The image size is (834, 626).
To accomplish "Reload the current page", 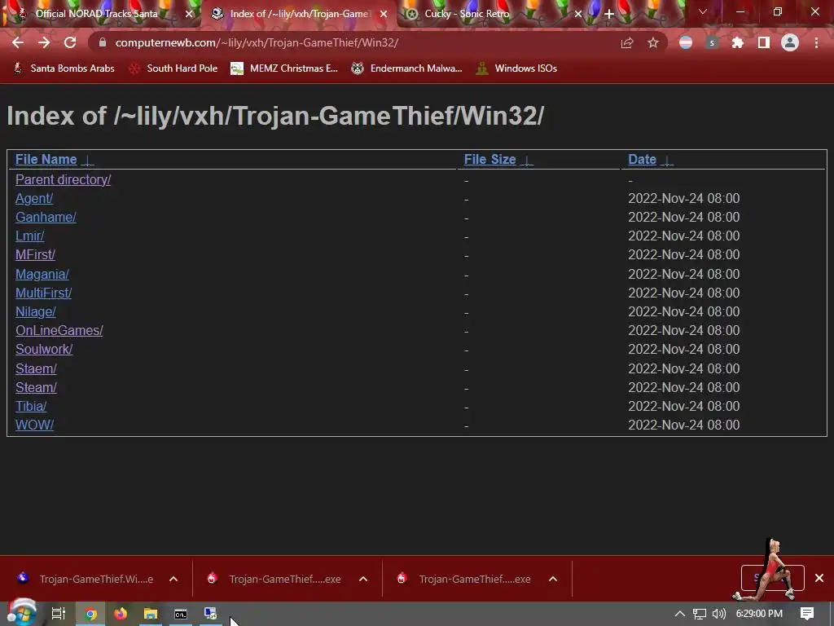I will pyautogui.click(x=70, y=42).
